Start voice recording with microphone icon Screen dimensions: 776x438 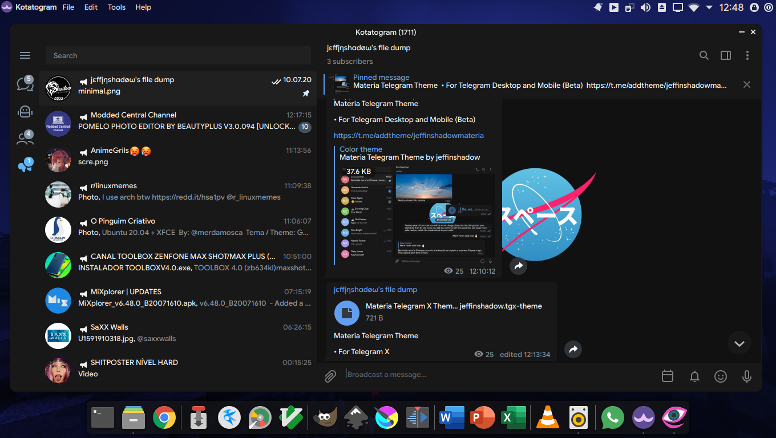[x=747, y=376]
